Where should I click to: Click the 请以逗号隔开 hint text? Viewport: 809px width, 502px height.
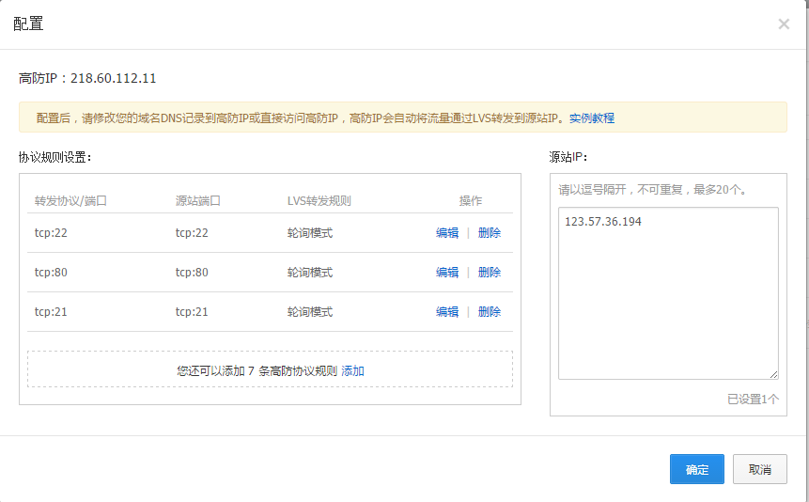tap(653, 190)
